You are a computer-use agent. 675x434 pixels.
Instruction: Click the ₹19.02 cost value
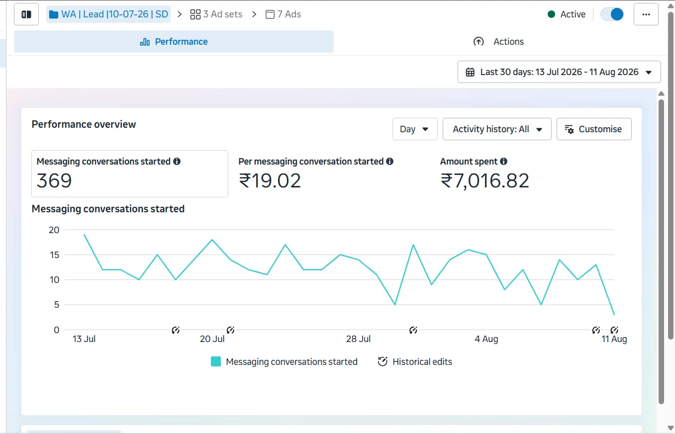270,180
